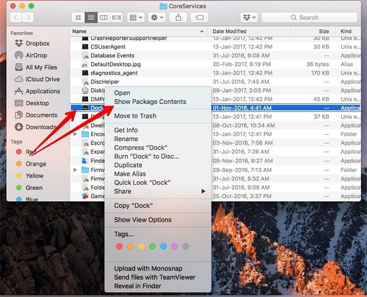Open iCloud Drive from sidebar

pyautogui.click(x=42, y=79)
